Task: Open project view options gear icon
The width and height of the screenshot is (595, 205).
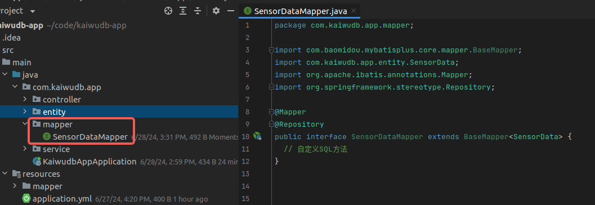Action: point(216,11)
